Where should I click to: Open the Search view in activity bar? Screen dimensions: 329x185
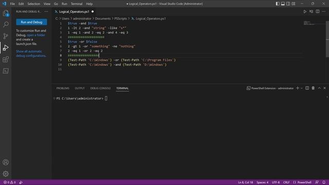[6, 25]
